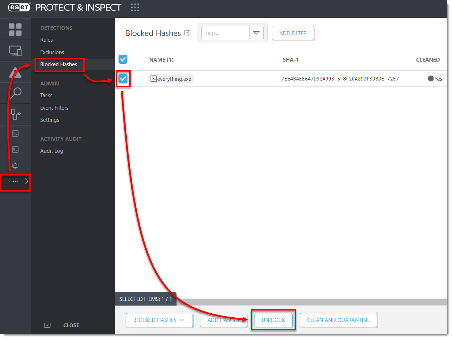Sort by the SHA-1 column header

pos(290,60)
